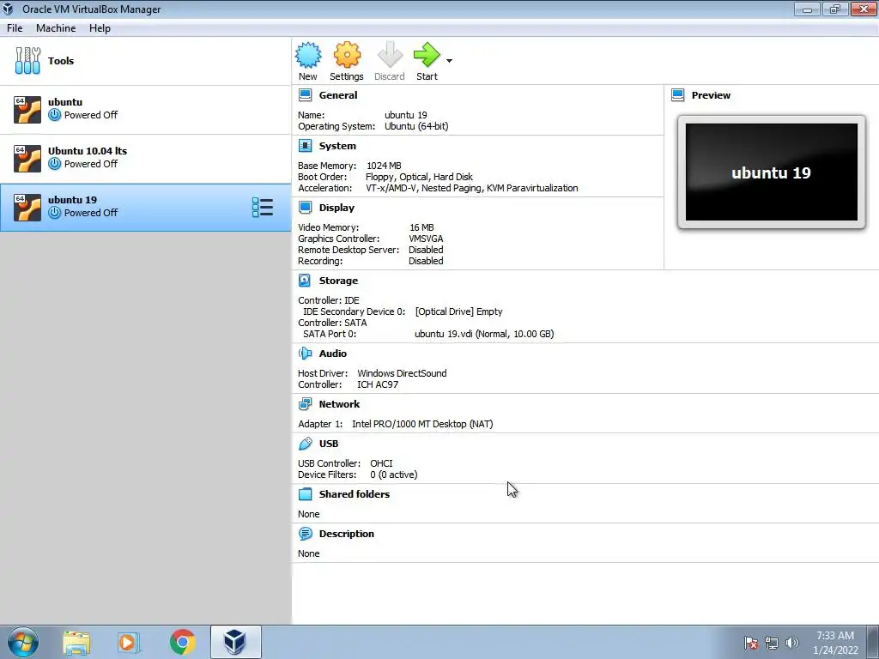The height and width of the screenshot is (659, 879).
Task: Open the Windows Start orb
Action: pos(23,642)
